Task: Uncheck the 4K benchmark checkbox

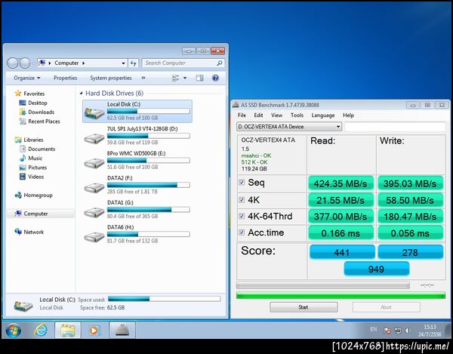Action: (x=242, y=199)
